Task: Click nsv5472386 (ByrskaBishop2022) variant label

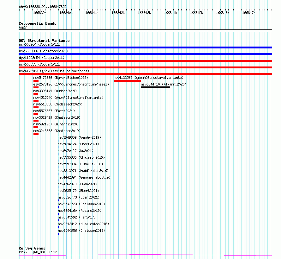Action: (61, 78)
